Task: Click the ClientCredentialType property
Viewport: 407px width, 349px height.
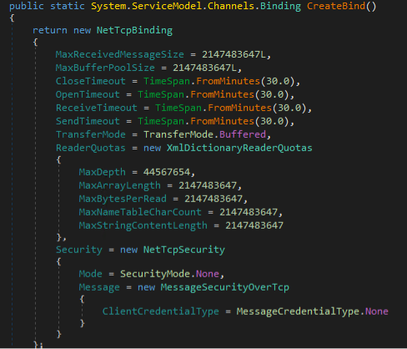Action: tap(161, 311)
